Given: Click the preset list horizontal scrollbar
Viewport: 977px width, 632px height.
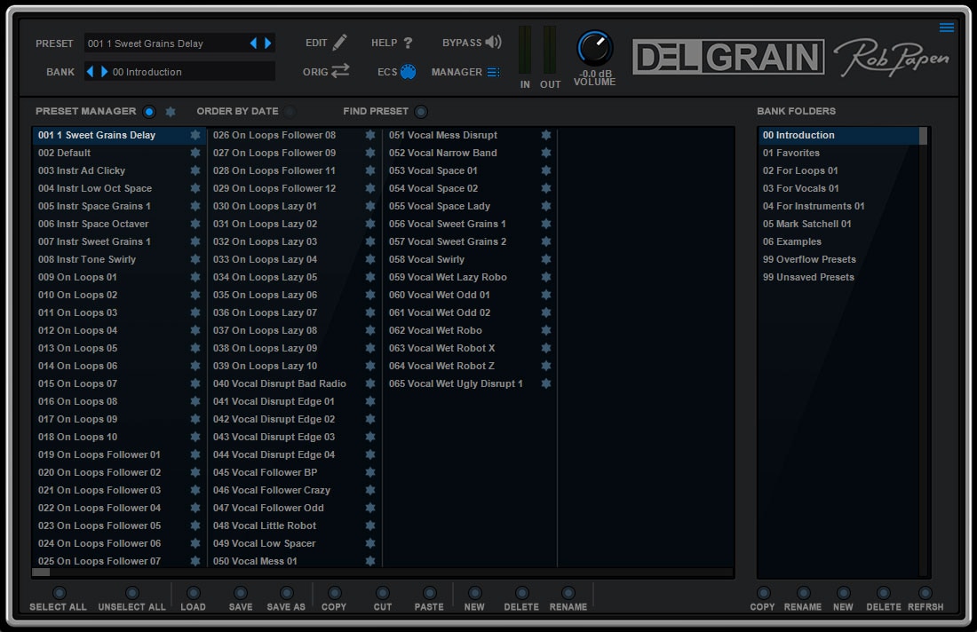Looking at the screenshot, I should [42, 573].
